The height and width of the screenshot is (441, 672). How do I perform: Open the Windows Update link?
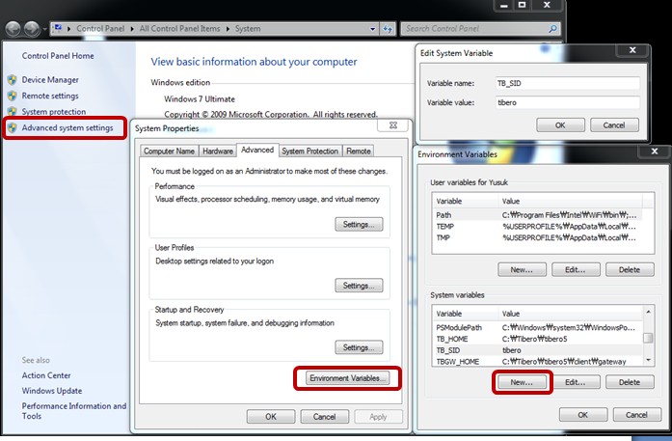click(52, 391)
